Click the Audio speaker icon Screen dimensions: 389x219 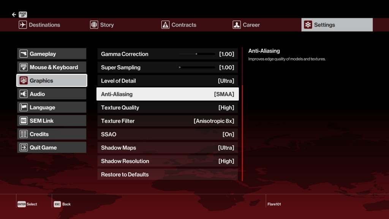coord(24,94)
